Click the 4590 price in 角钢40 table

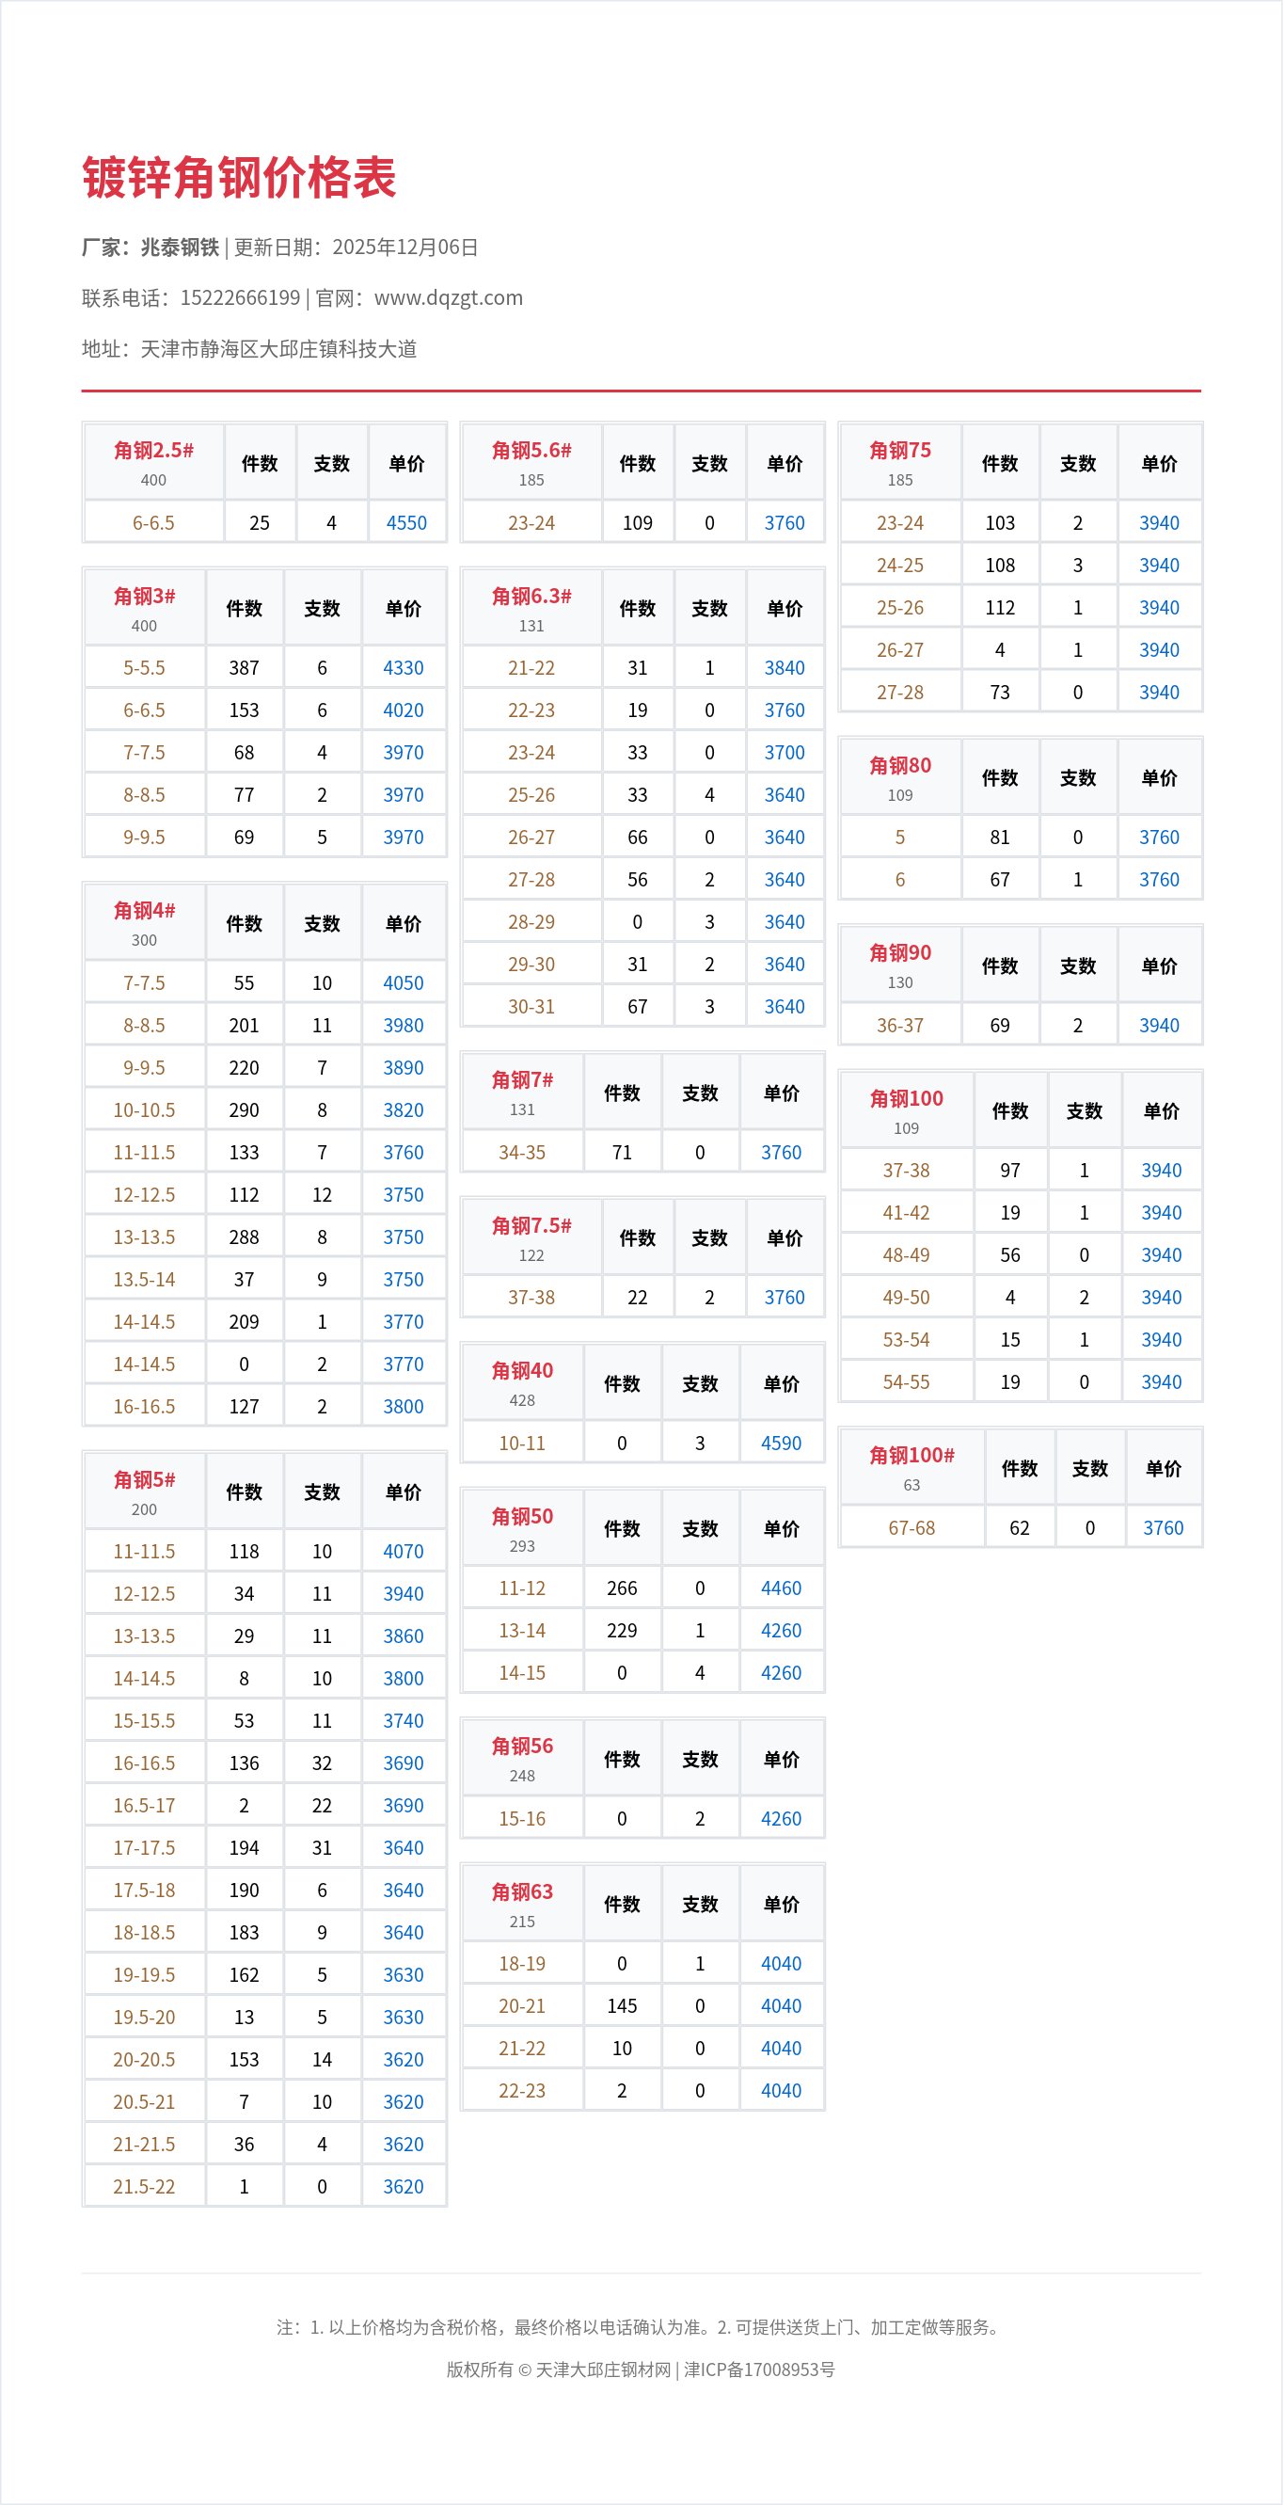click(x=782, y=1444)
